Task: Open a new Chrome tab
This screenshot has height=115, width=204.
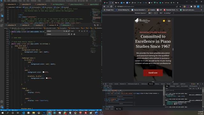Action: tap(178, 3)
